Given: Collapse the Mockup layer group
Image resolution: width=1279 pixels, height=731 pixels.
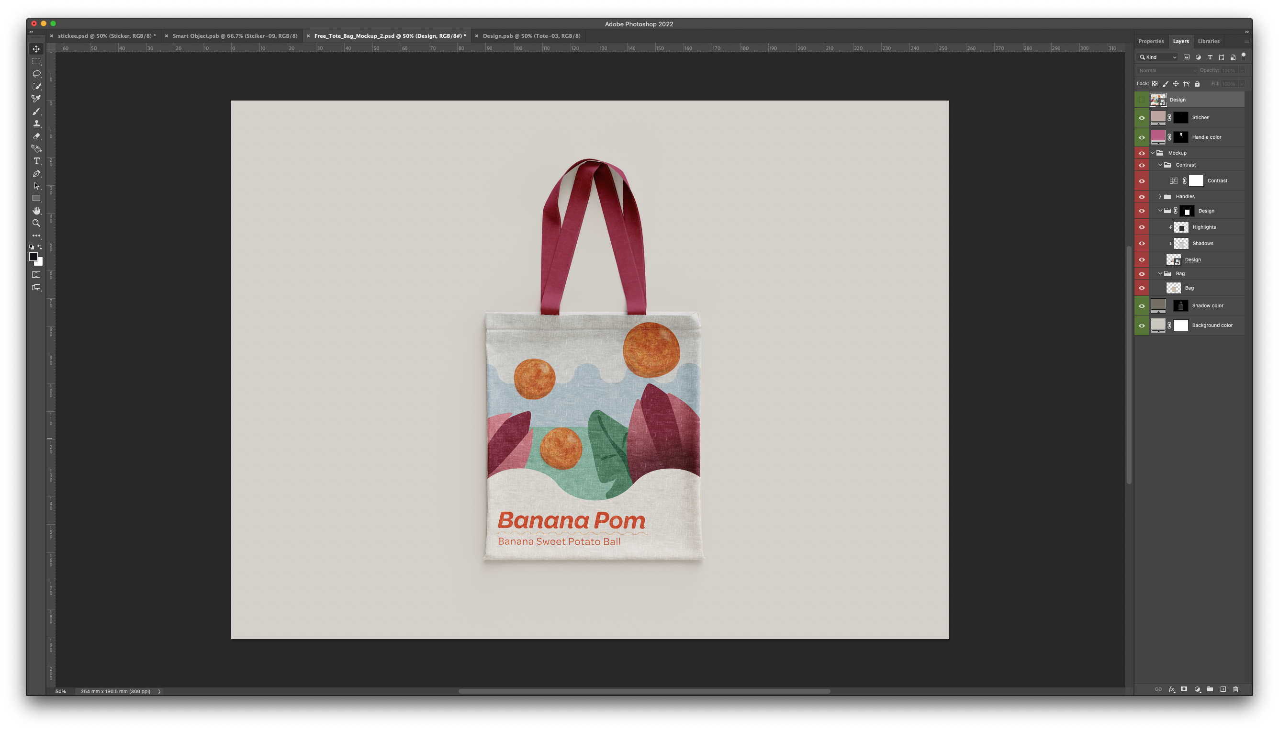Looking at the screenshot, I should tap(1153, 153).
